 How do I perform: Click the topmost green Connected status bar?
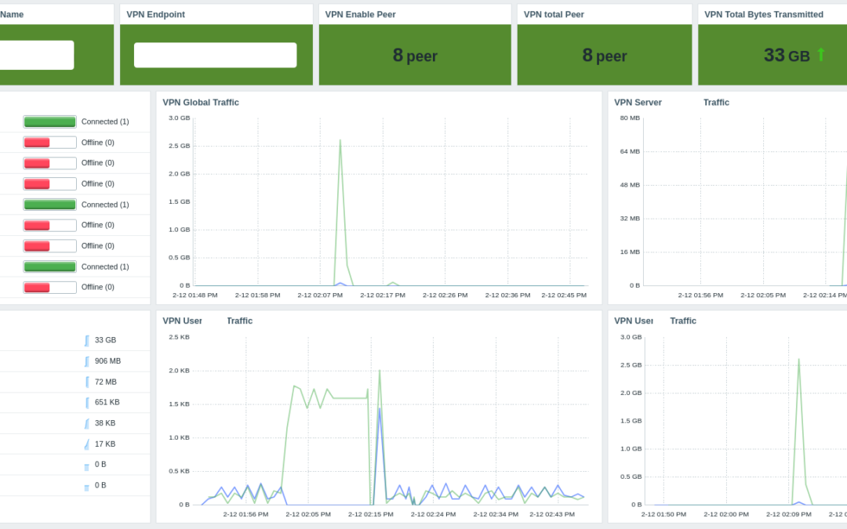(x=49, y=121)
